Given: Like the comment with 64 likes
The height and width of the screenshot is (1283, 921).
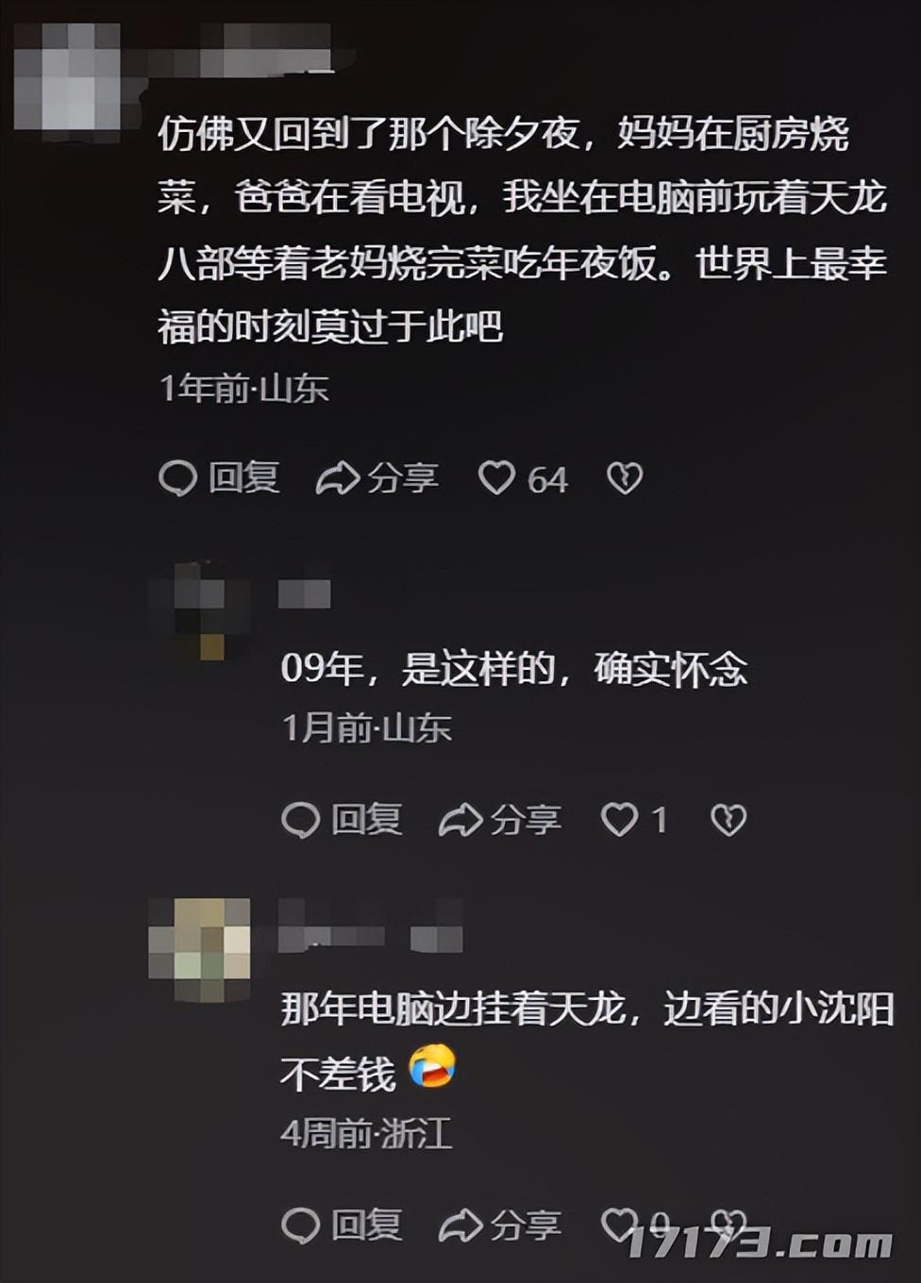Looking at the screenshot, I should 497,478.
